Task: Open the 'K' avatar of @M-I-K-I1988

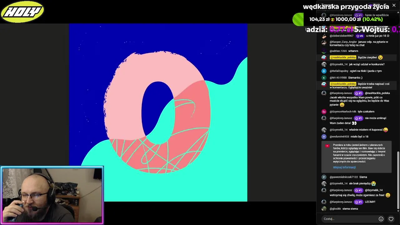Action: 324,77
